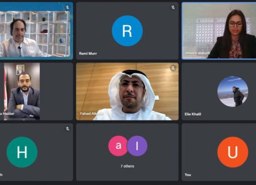Click the Rami Murr name label

point(88,53)
